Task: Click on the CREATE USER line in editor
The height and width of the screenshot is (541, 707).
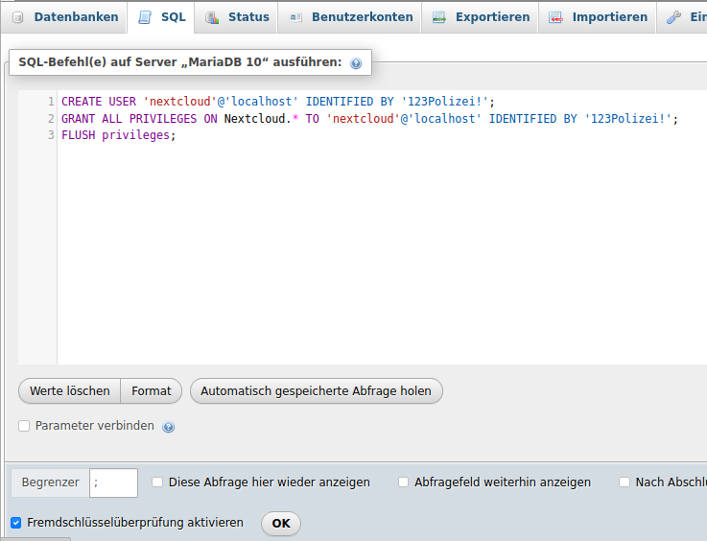Action: (278, 102)
